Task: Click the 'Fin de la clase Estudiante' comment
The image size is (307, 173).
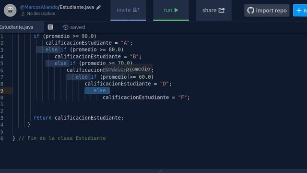Action: pos(62,138)
